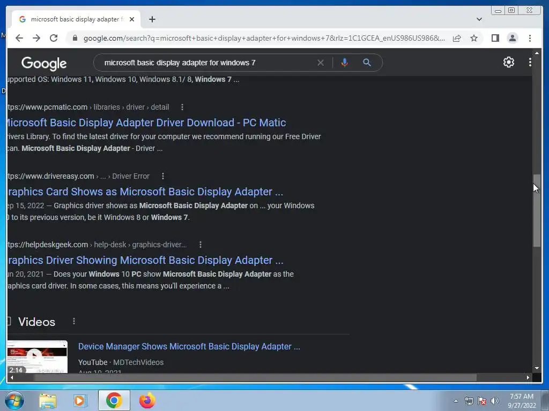Image resolution: width=549 pixels, height=411 pixels.
Task: Click the scroll up arrow of page
Action: [537, 53]
